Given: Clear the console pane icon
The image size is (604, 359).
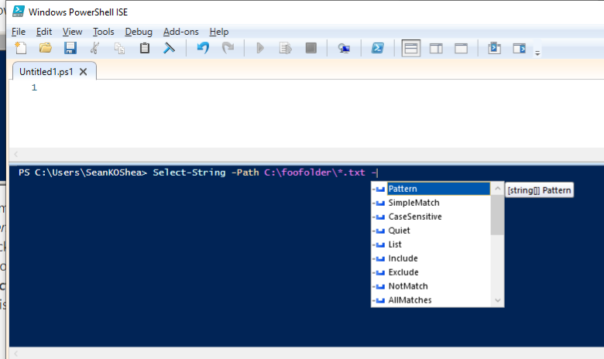Looking at the screenshot, I should click(x=169, y=48).
